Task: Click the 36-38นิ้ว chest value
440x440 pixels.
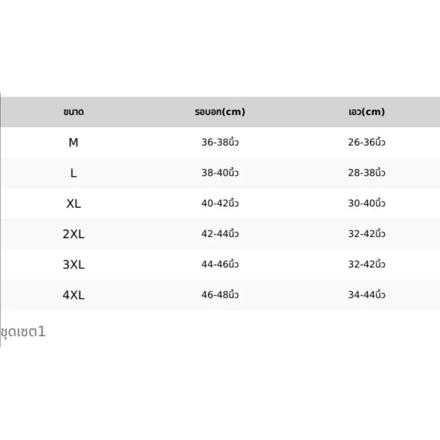Action: pyautogui.click(x=220, y=143)
